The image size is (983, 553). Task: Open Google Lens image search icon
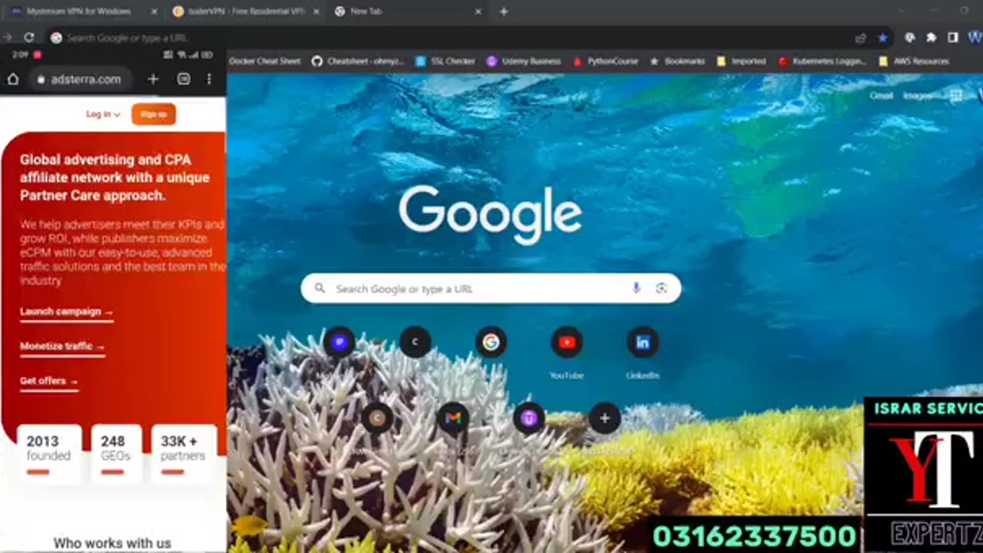(x=661, y=288)
